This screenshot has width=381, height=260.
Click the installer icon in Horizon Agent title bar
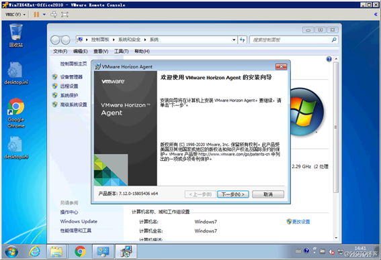(x=98, y=66)
